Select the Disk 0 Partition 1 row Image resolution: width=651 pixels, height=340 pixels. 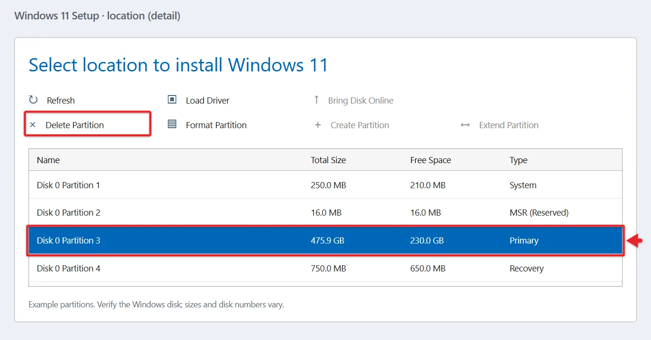coord(325,185)
